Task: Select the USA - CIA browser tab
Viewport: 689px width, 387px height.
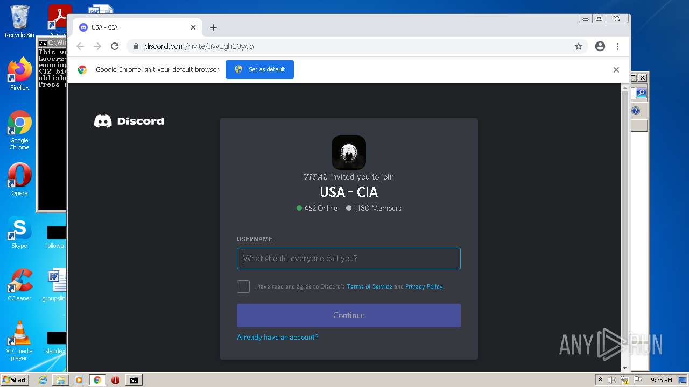Action: coord(137,27)
